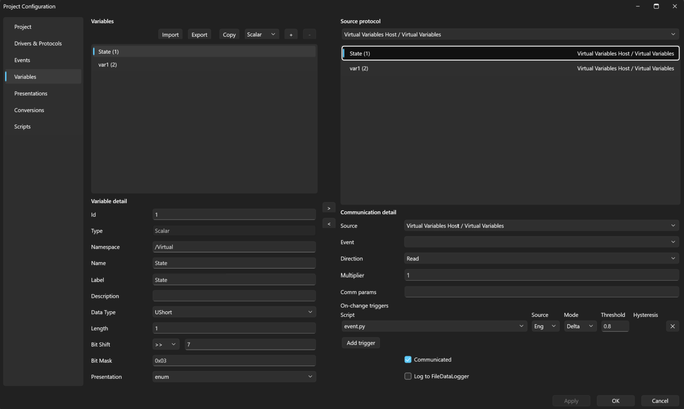
Task: Open the Bit Shift direction dropdown
Action: coord(166,345)
